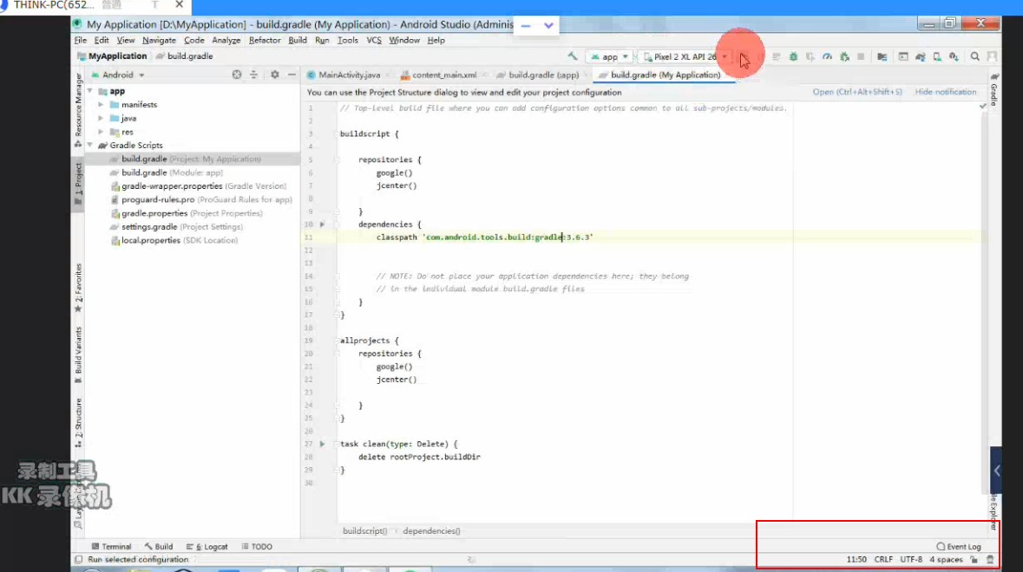Toggle the Resource Manager tool window
1023x572 pixels.
(x=78, y=109)
